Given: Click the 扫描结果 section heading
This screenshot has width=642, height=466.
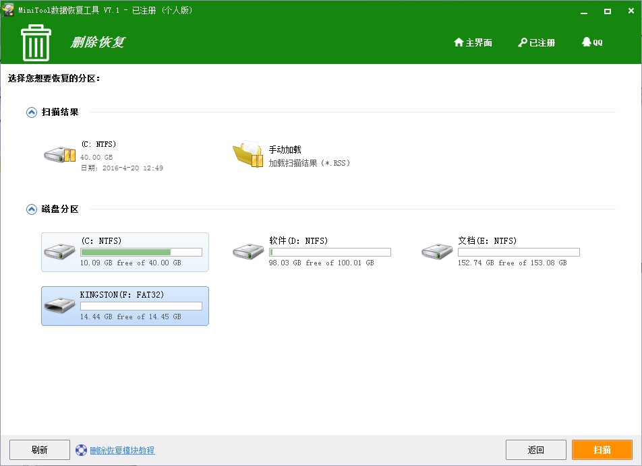Looking at the screenshot, I should pos(60,112).
